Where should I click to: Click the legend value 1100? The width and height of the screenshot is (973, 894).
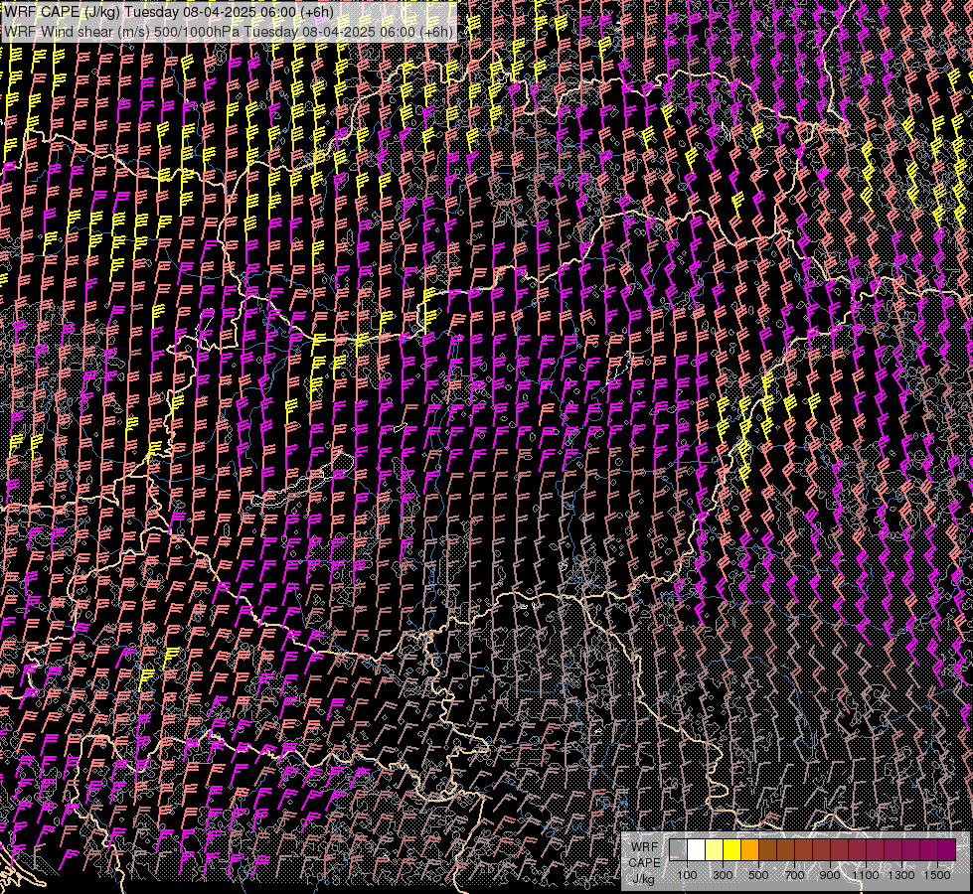pyautogui.click(x=865, y=875)
